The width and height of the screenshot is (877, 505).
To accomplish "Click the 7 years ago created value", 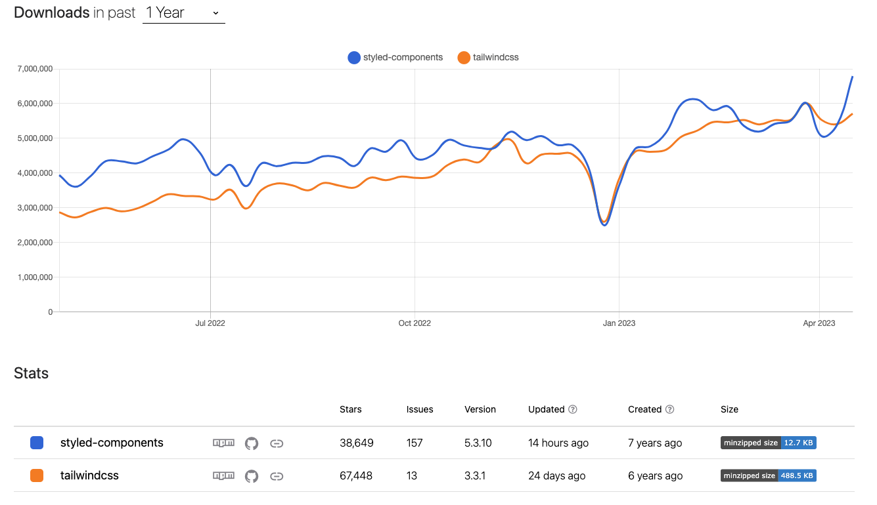I will pyautogui.click(x=655, y=443).
